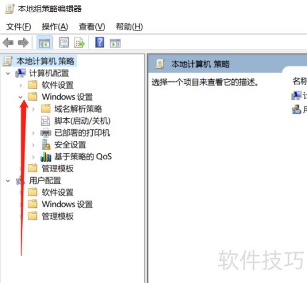This screenshot has width=307, height=283.
Task: Expand the 安全设置 node
Action: (33, 145)
